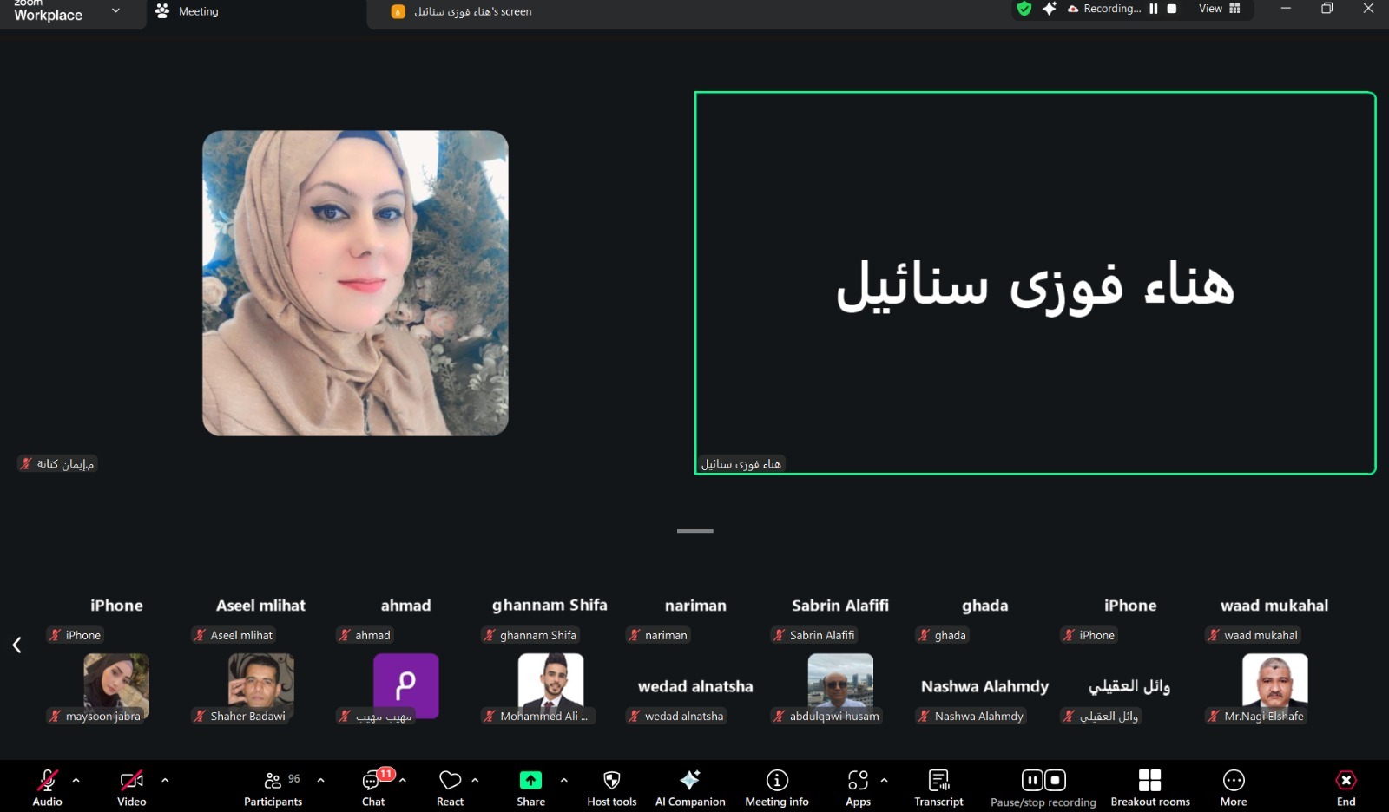Pause the recording in top bar
Image resolution: width=1389 pixels, height=812 pixels.
tap(1154, 9)
